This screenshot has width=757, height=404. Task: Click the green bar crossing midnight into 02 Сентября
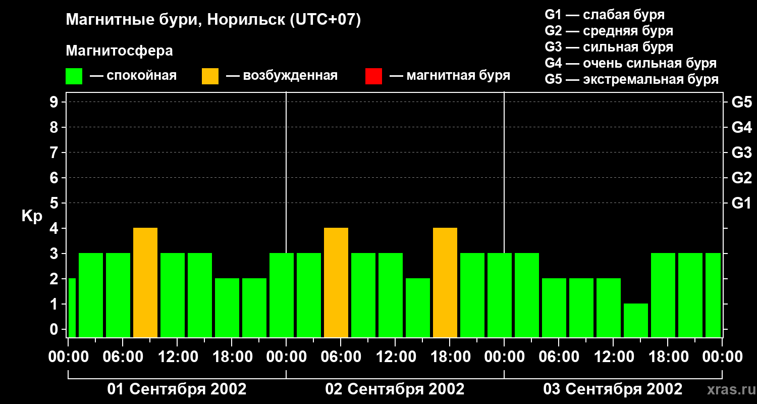282,295
